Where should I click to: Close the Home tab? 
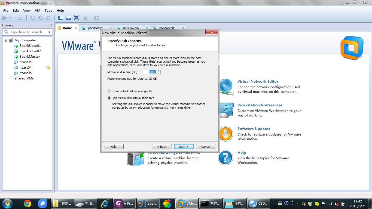[76, 28]
